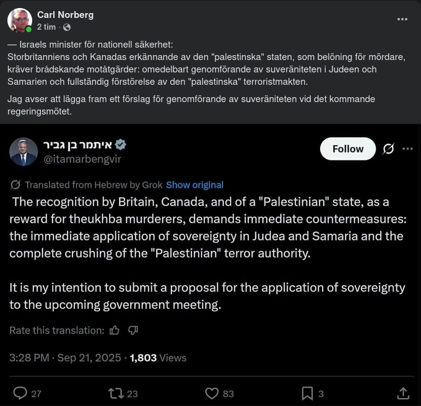
Task: Bookmark this tweet
Action: pyautogui.click(x=307, y=393)
